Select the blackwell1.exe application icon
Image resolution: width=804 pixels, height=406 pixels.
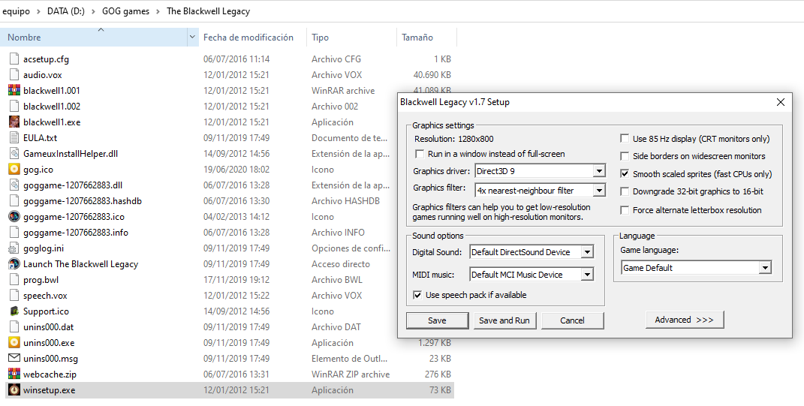[14, 122]
